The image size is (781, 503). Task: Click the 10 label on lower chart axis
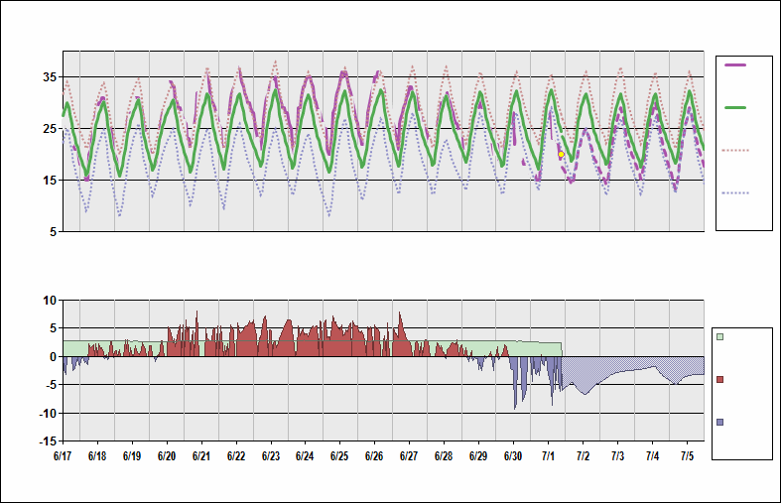click(x=49, y=301)
